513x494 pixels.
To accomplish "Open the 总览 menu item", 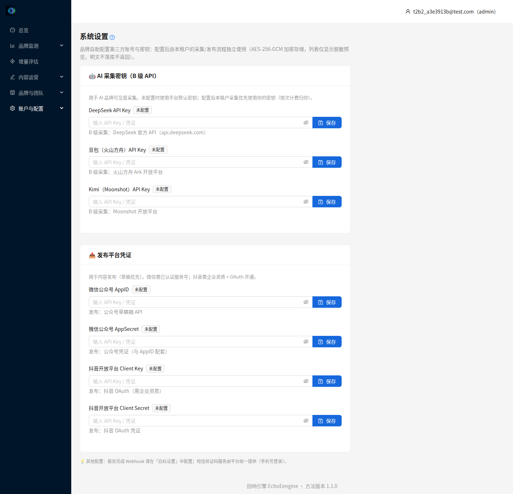I will (36, 30).
